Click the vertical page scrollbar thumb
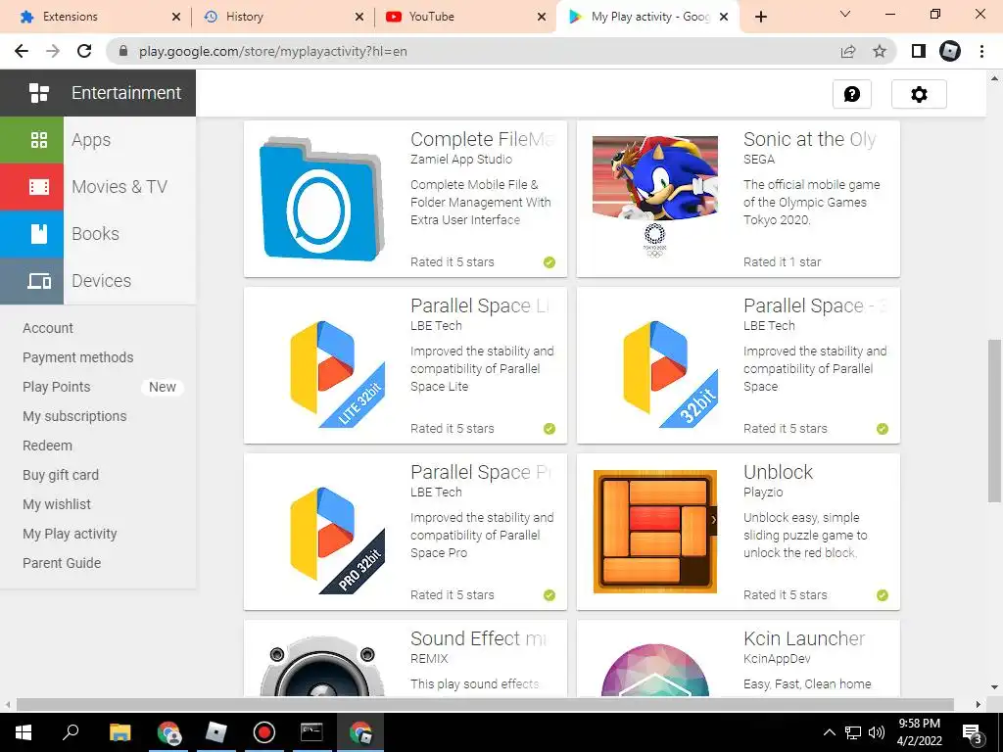 point(994,421)
